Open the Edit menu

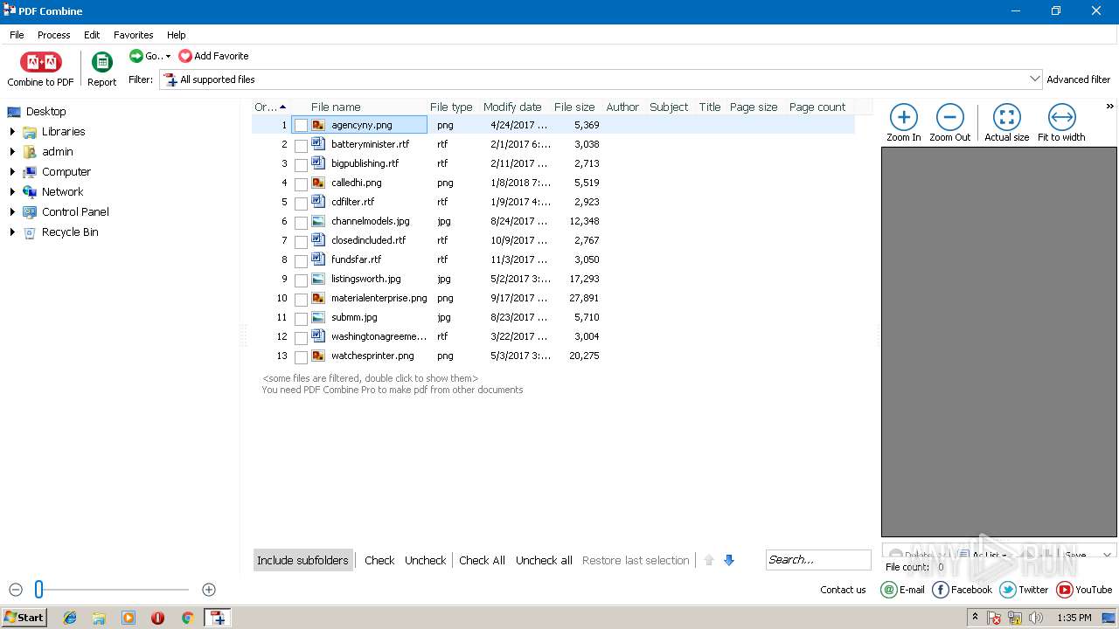[x=92, y=35]
